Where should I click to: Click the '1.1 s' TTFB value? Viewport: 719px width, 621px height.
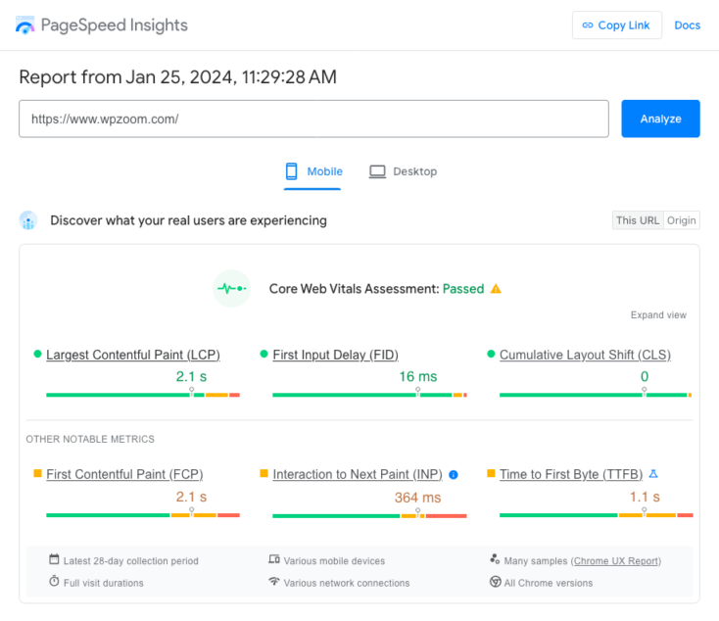(645, 497)
